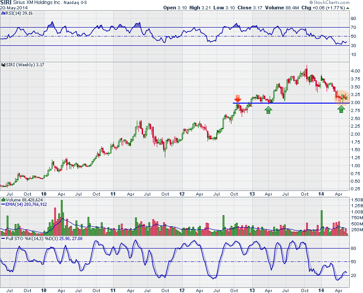
Task: Click the EMA(14) blue line legend marker
Action: click(x=3, y=204)
